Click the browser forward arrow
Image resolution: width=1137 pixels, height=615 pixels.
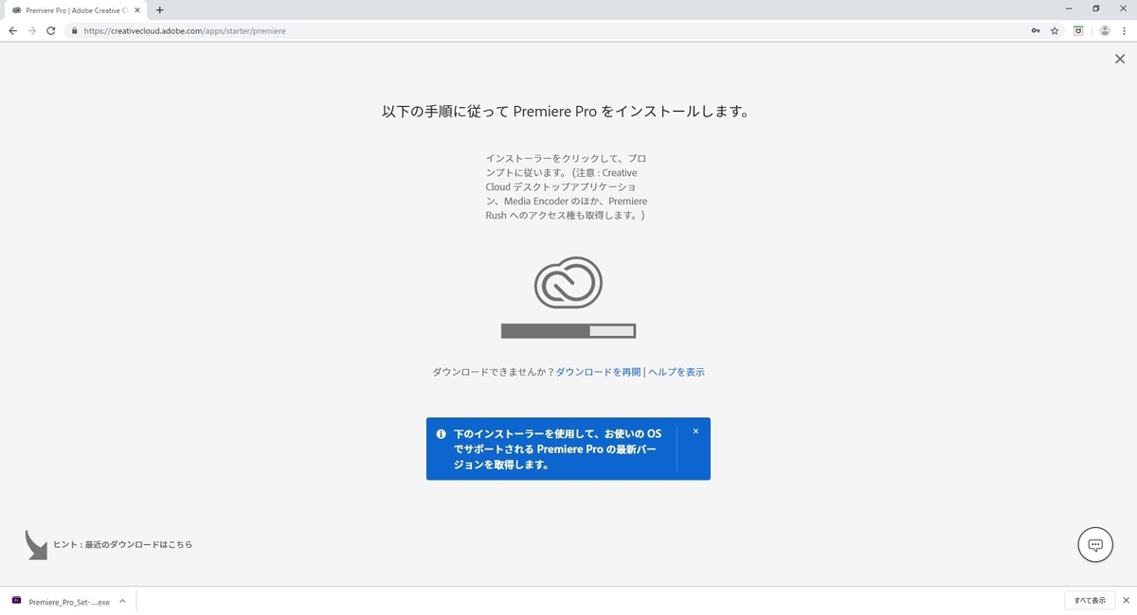pos(32,30)
